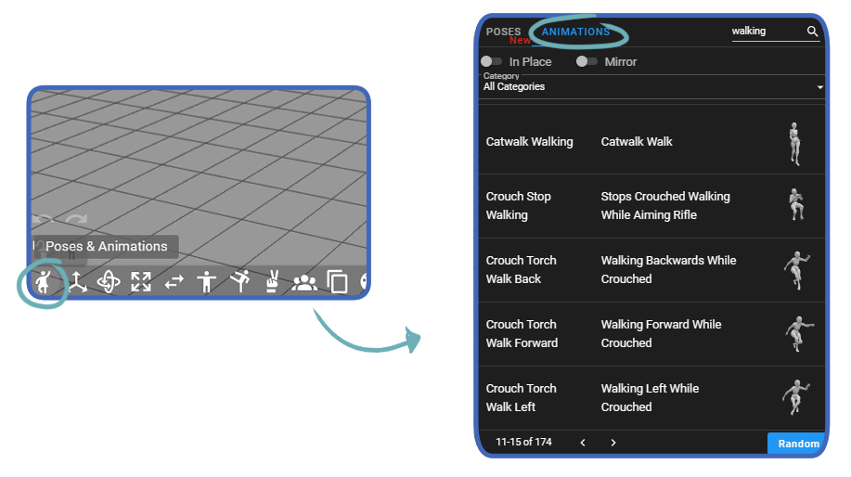Go to next results page arrow
Screen dimensions: 851x477
[x=613, y=443]
